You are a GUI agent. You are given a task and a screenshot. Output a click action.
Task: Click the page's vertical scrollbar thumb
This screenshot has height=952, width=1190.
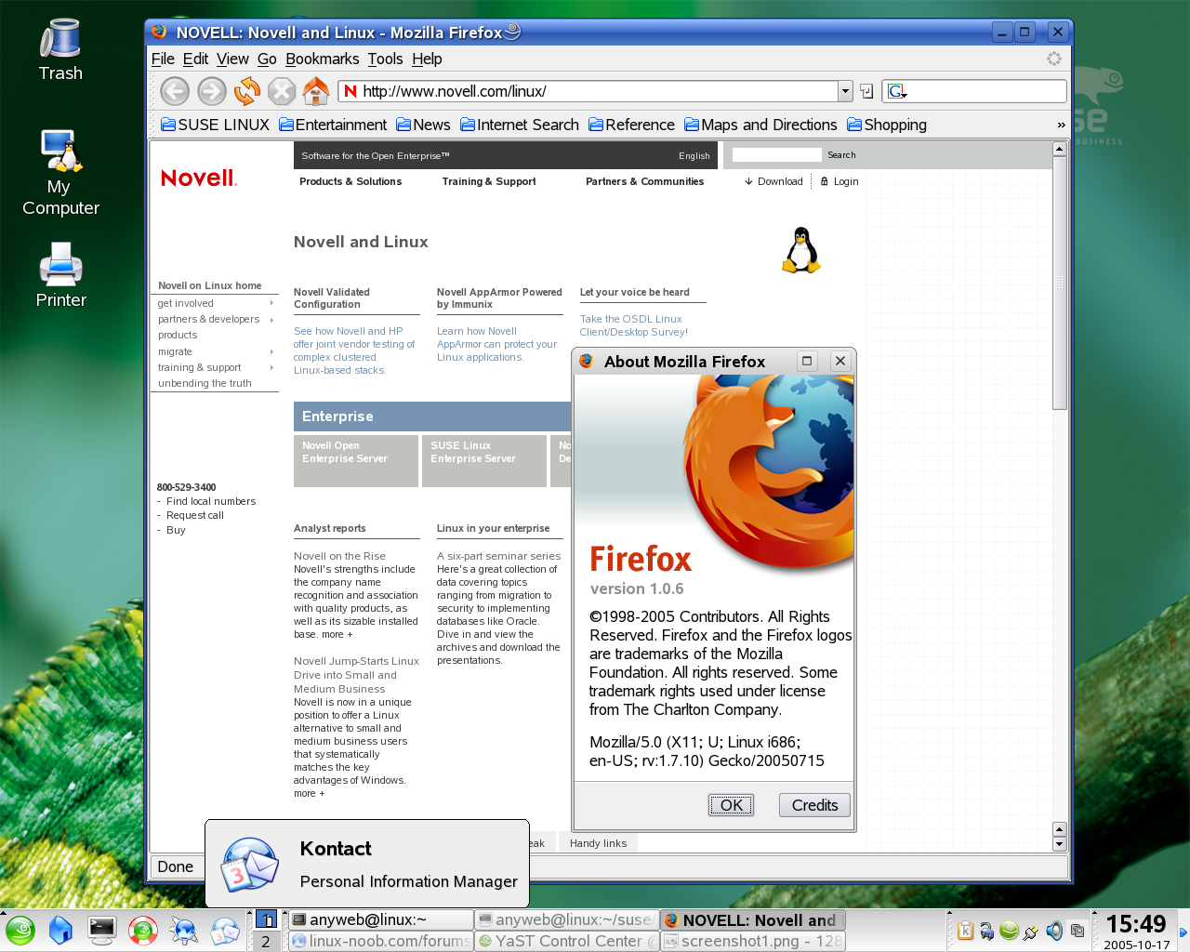click(1059, 283)
